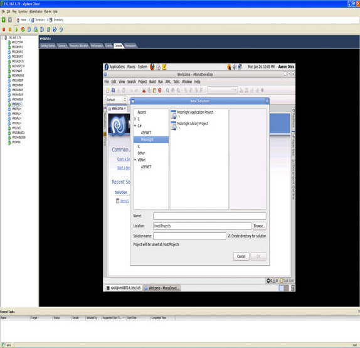The height and width of the screenshot is (348, 360).
Task: Collapse the C# category in the New Solution tree
Action: [135, 126]
